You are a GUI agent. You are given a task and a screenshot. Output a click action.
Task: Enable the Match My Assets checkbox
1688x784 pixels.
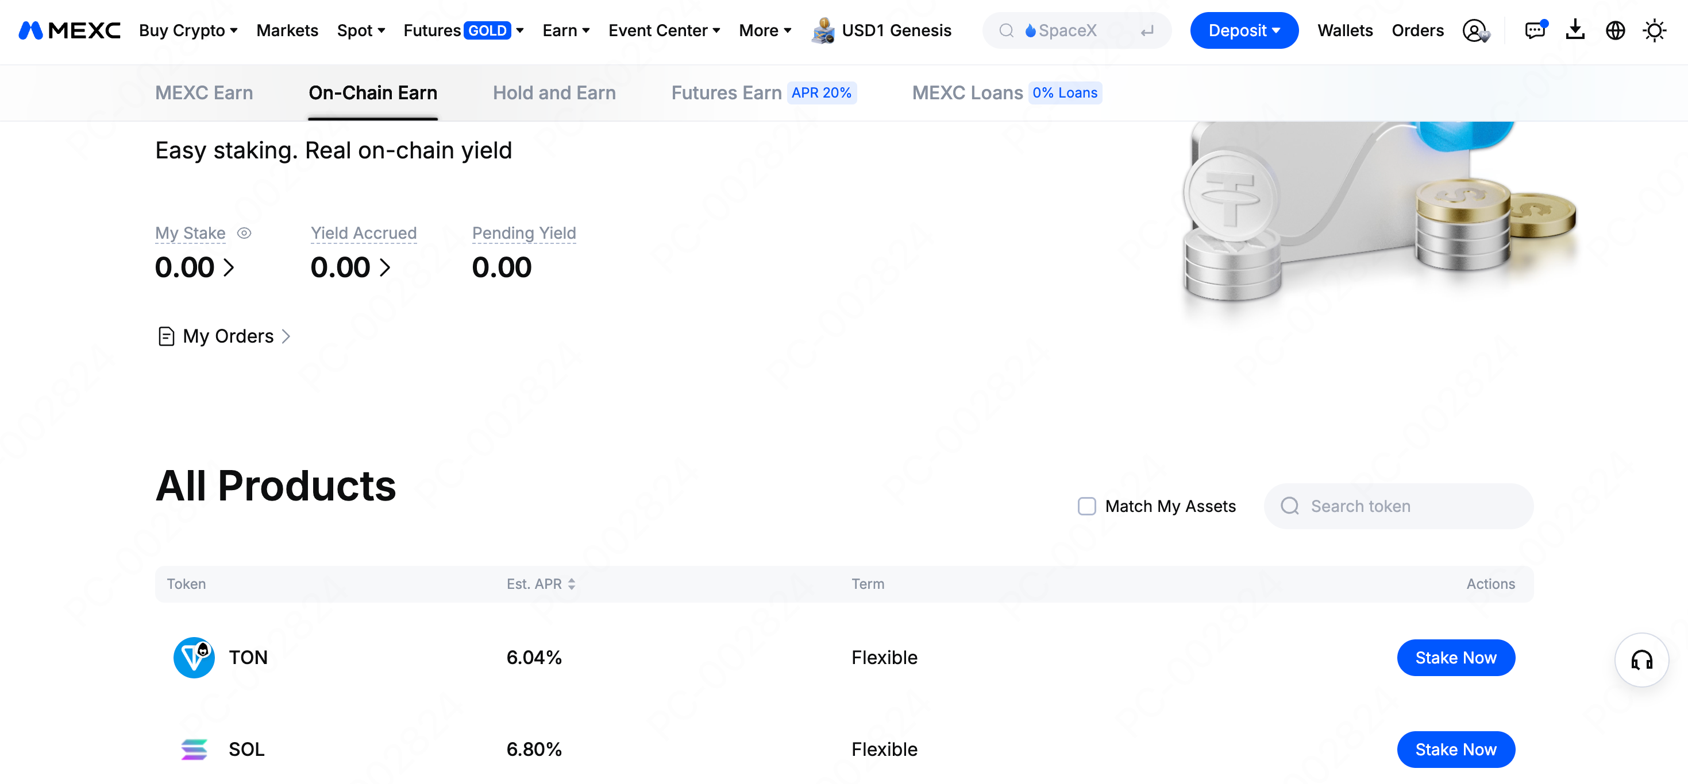tap(1087, 507)
